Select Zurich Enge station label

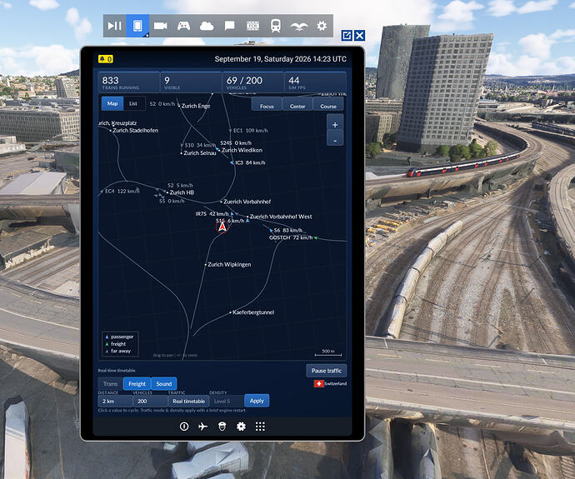[196, 106]
